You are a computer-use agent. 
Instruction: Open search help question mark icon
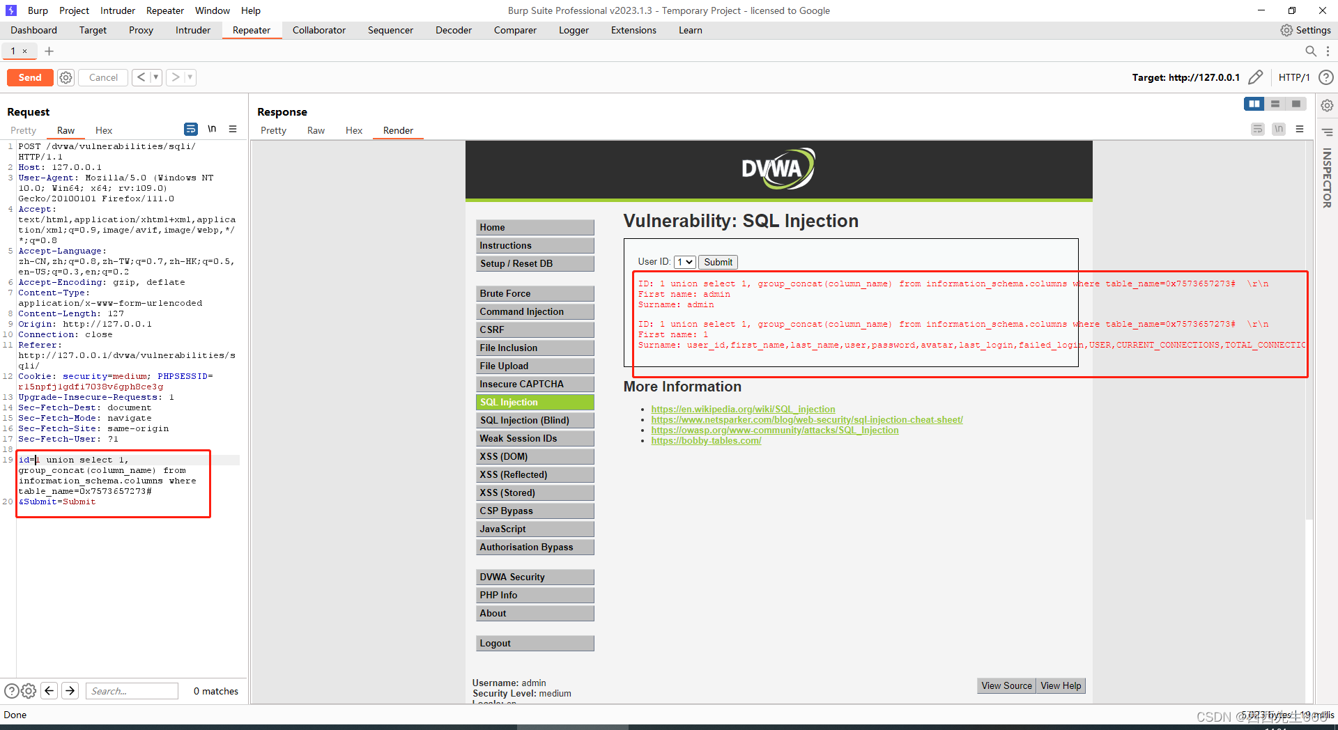[x=11, y=691]
